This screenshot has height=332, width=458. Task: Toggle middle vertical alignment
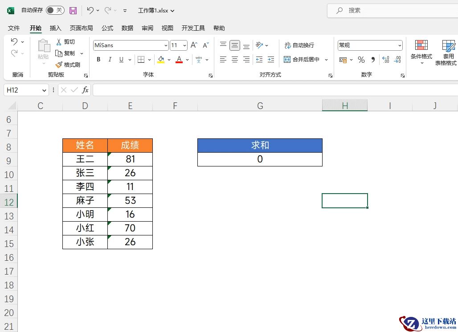[235, 45]
